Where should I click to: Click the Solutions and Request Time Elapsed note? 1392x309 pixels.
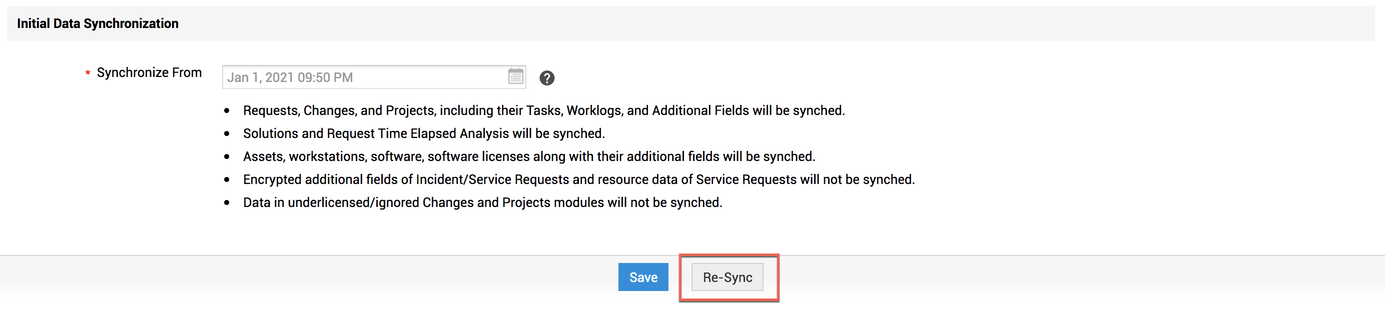[x=424, y=133]
